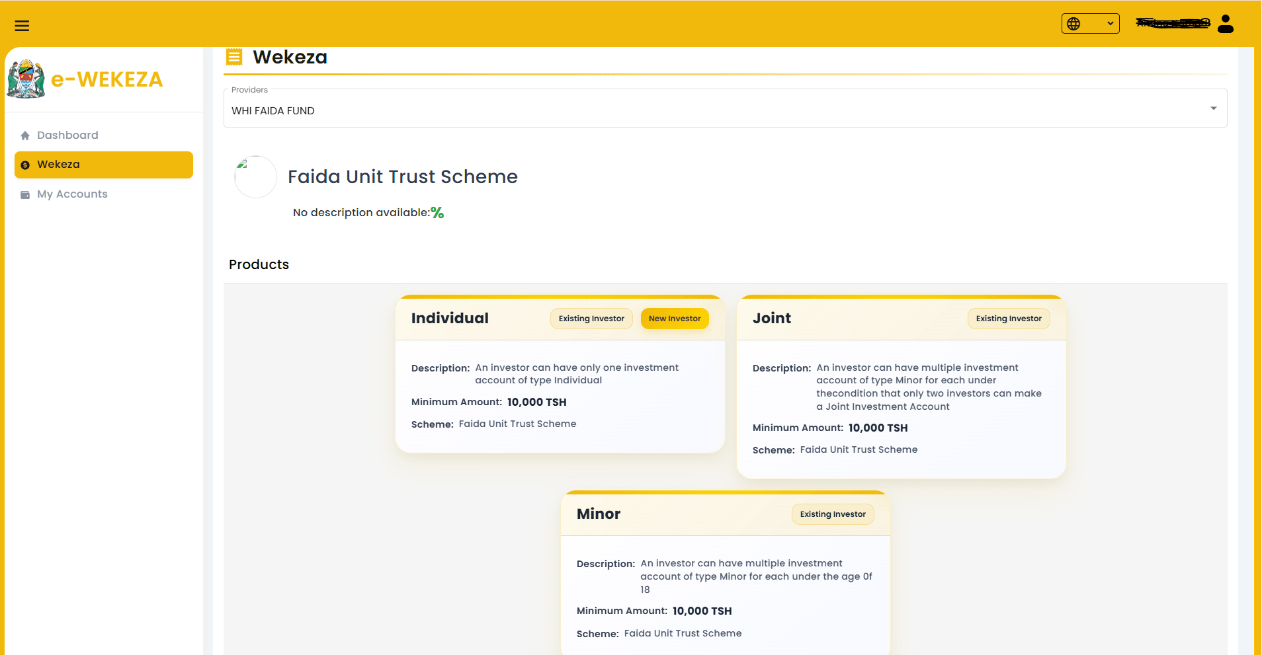Screen dimensions: 1262x655
Task: Click Existing Investor on Joint card
Action: pyautogui.click(x=1008, y=319)
